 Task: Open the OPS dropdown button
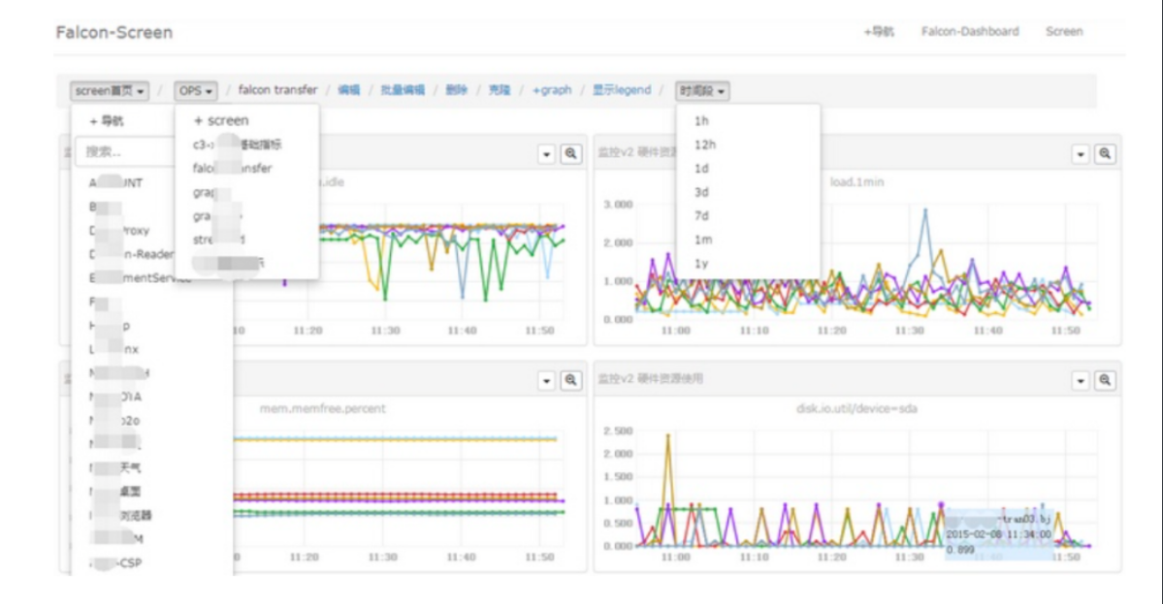pyautogui.click(x=196, y=90)
